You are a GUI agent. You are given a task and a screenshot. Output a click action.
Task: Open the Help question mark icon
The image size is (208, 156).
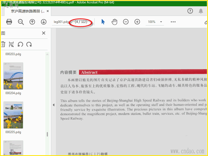(x=190, y=11)
